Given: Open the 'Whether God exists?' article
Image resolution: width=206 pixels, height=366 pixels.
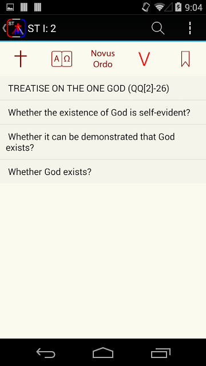Looking at the screenshot, I should 103,172.
